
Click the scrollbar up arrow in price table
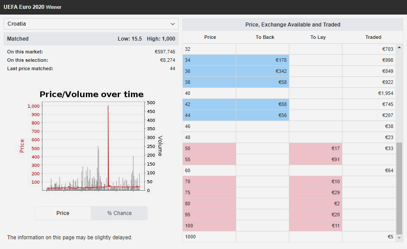(399, 47)
